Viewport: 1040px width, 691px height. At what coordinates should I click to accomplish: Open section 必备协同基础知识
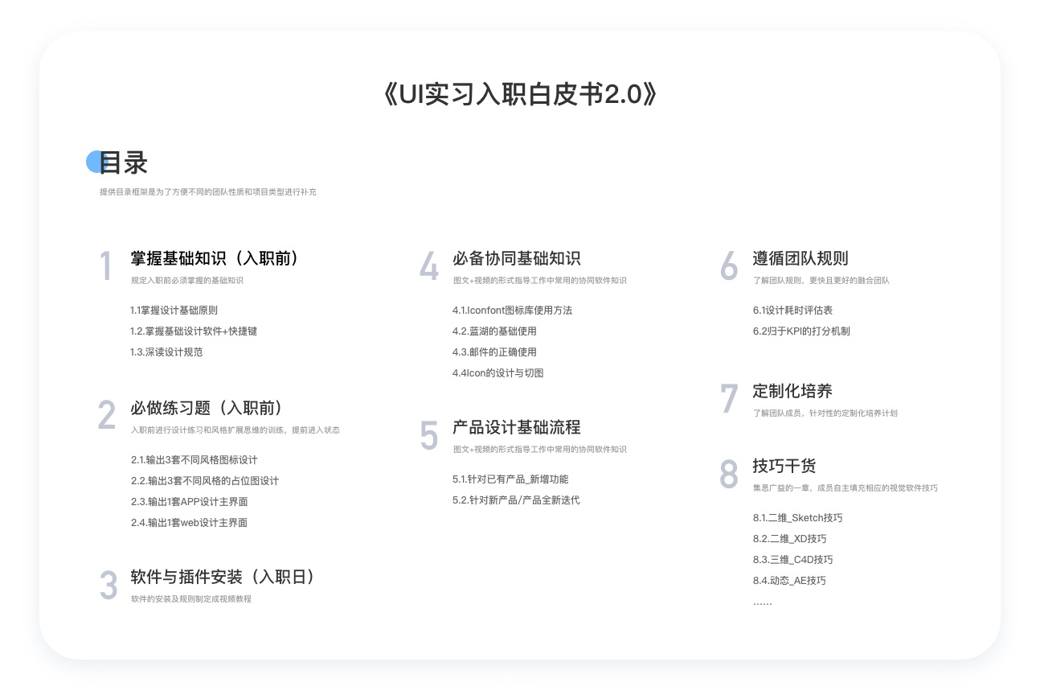click(x=517, y=258)
